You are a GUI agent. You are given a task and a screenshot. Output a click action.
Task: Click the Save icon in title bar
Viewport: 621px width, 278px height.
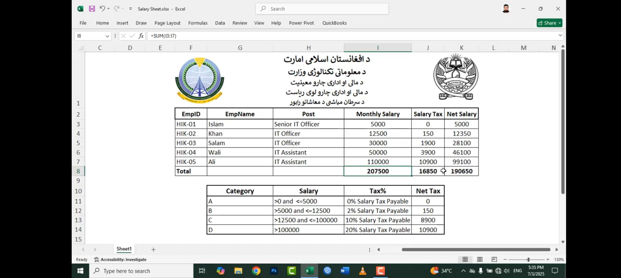92,9
